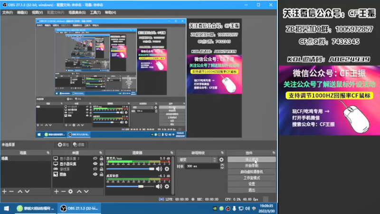Click the 显示器采集 monitor source icon
380x214 pixels.
[56, 164]
